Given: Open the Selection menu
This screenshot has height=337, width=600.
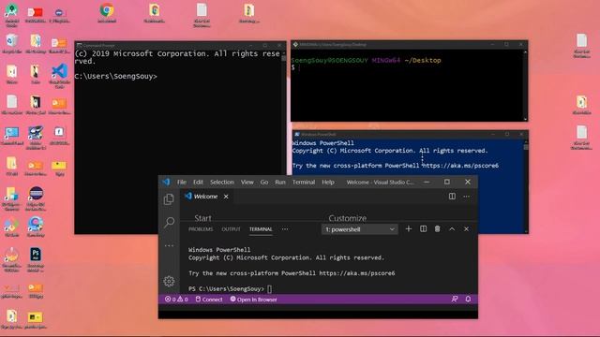Looking at the screenshot, I should pos(222,183).
